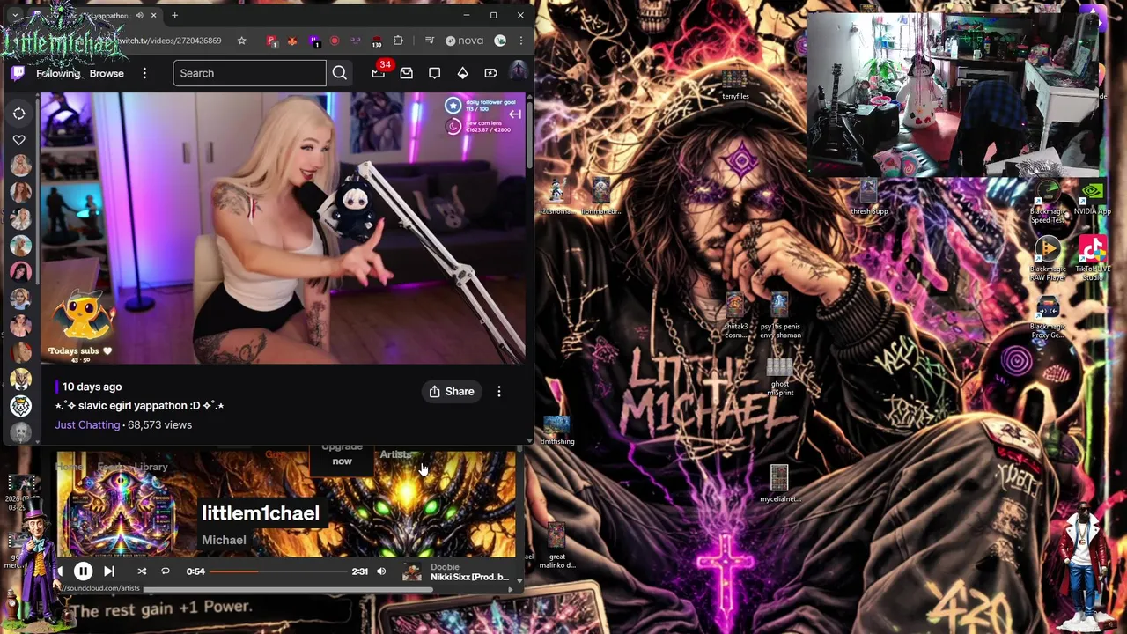This screenshot has height=634, width=1127.
Task: Open the SoundCloud Artists menu item
Action: 395,454
